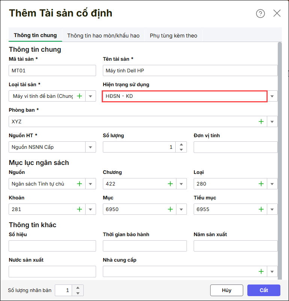Expand Hiện trạng sử dụng dropdown

coord(272,96)
